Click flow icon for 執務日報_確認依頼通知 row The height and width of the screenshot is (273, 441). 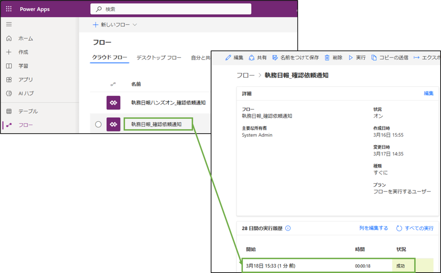coord(114,124)
